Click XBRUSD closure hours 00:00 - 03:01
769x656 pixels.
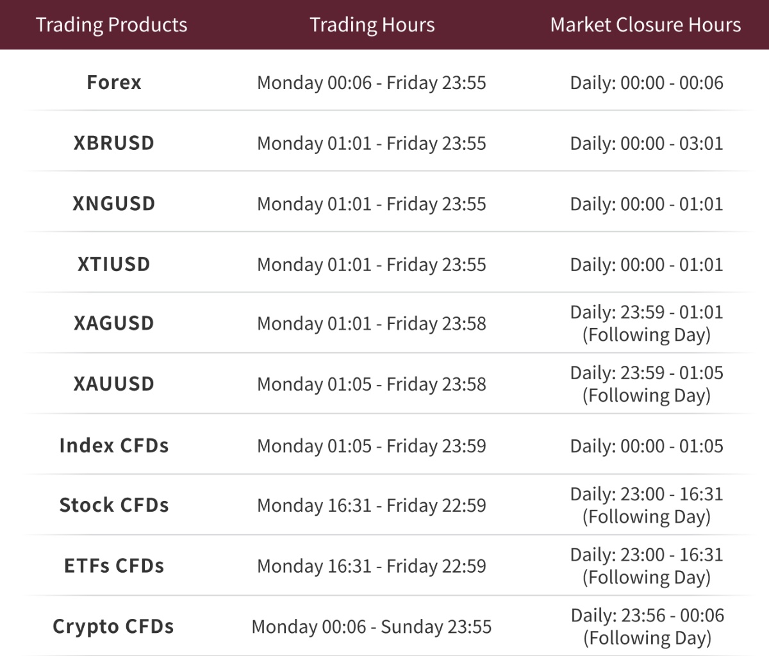647,143
